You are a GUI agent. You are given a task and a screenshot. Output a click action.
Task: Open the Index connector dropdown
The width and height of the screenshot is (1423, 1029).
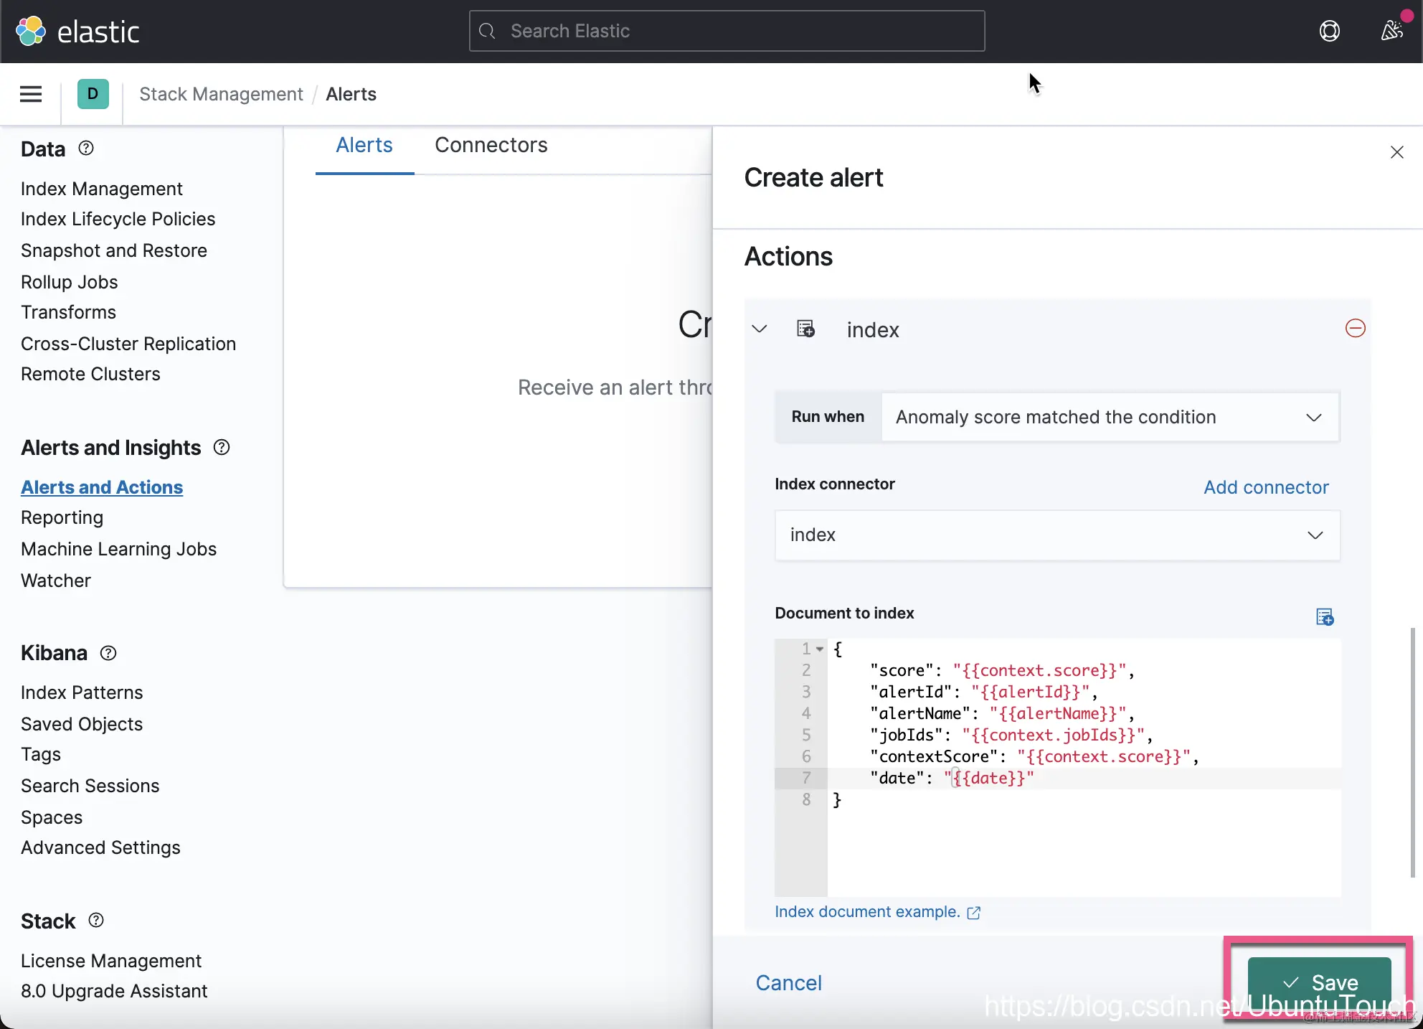pyautogui.click(x=1057, y=535)
